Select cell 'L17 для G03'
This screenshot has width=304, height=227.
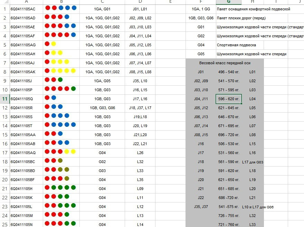(253, 162)
